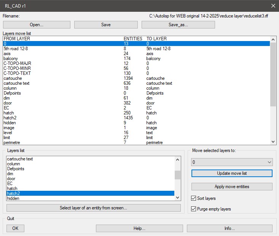This screenshot has width=279, height=236.
Task: Click up arrow of Layers list scrollbar
Action: 177,159
